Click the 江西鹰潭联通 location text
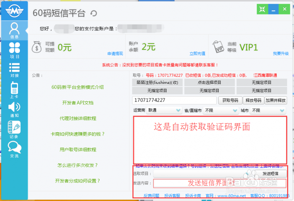 coord(265,75)
